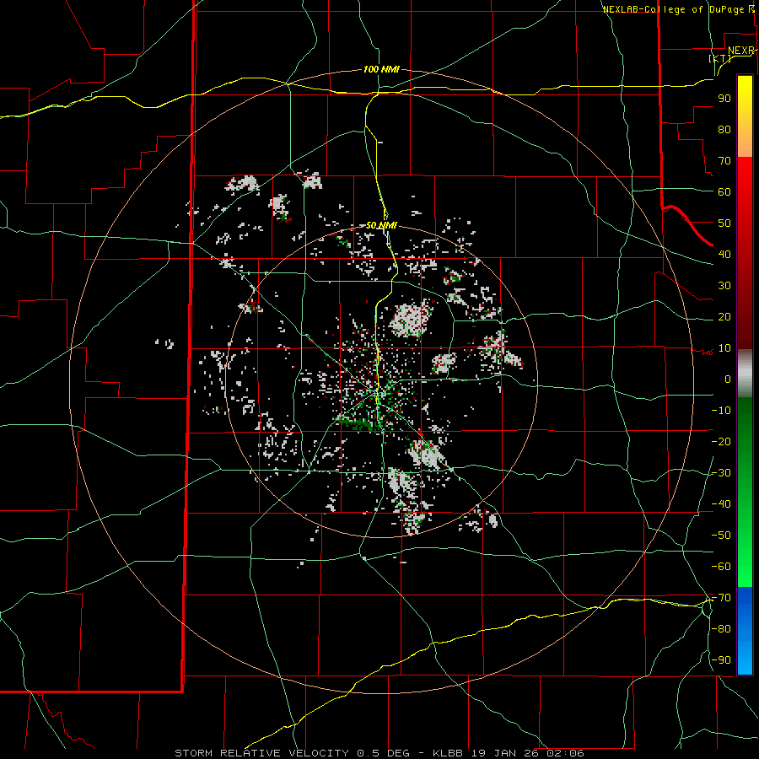
Task: Click the 20 value on the velocity scale
Action: (x=724, y=316)
